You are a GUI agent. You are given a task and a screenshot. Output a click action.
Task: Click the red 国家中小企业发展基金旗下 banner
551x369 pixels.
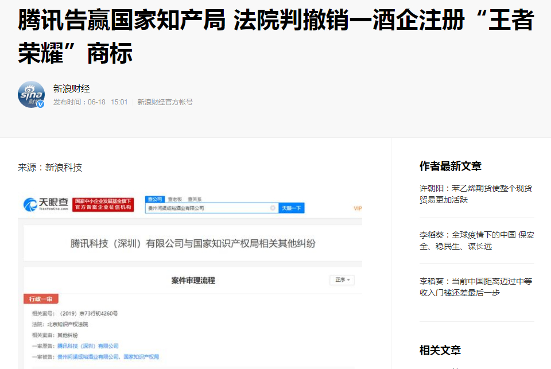103,204
